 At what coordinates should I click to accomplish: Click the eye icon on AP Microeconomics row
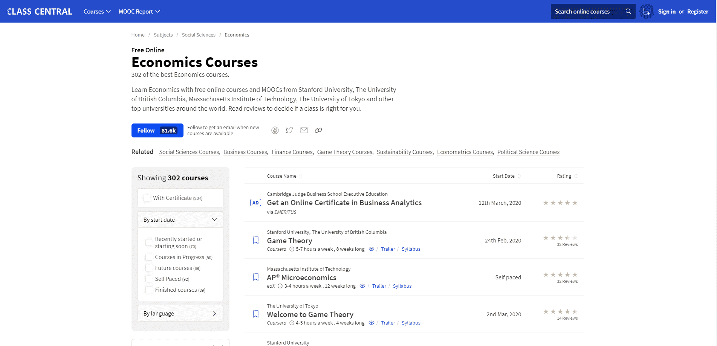pos(362,286)
